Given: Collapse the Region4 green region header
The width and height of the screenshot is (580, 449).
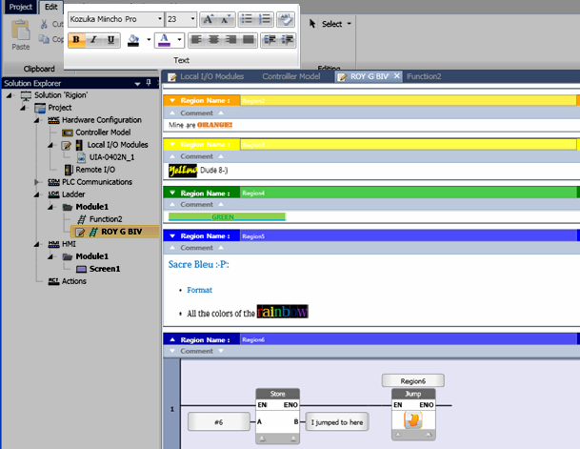Looking at the screenshot, I should click(171, 192).
